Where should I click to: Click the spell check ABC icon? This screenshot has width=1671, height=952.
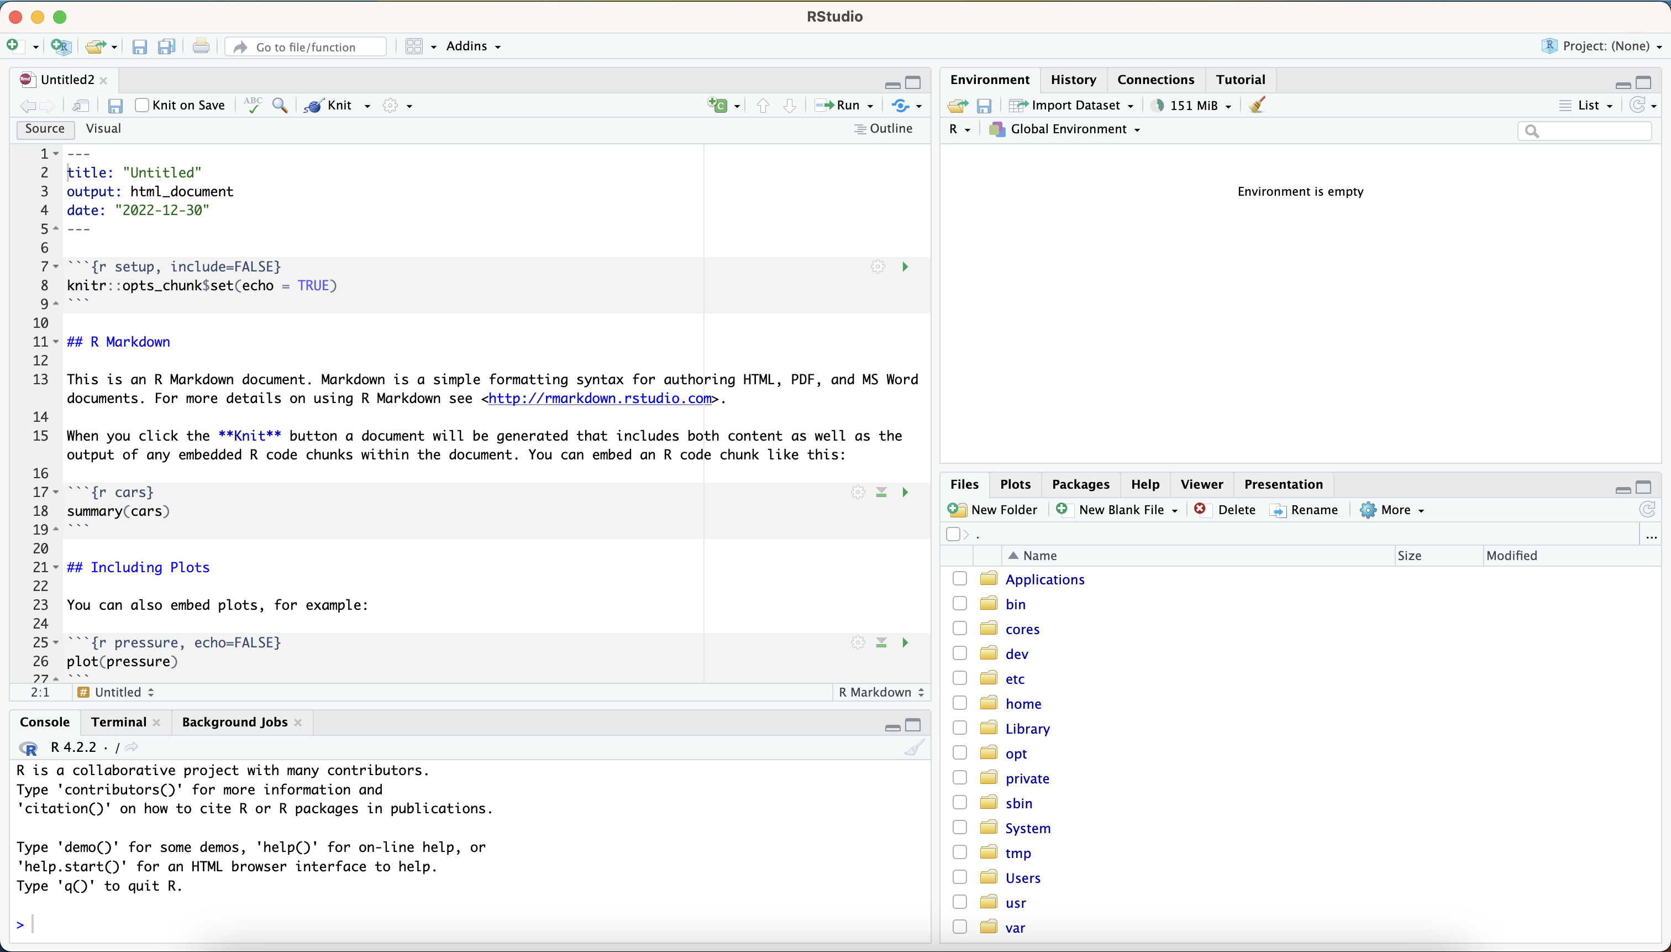(x=253, y=105)
